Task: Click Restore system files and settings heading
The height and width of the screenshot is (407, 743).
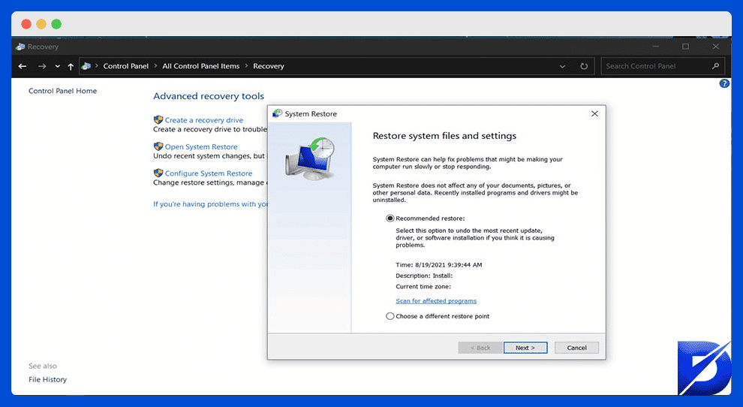Action: point(444,136)
